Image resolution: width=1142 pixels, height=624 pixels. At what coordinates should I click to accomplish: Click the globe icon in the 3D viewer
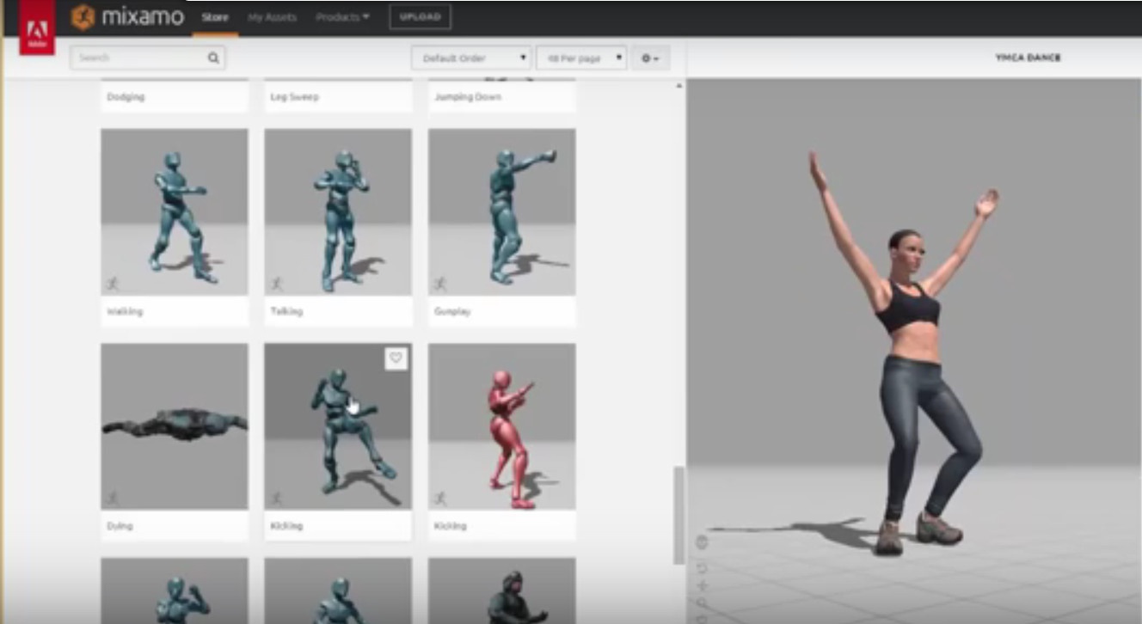tap(702, 542)
